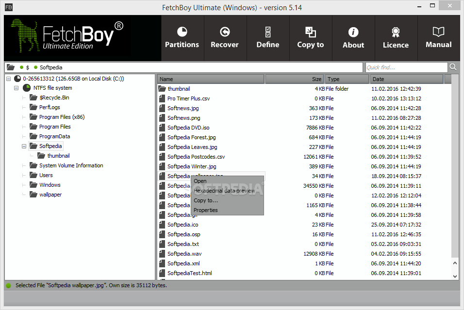Click the FetchBoy dog logo

(25, 36)
